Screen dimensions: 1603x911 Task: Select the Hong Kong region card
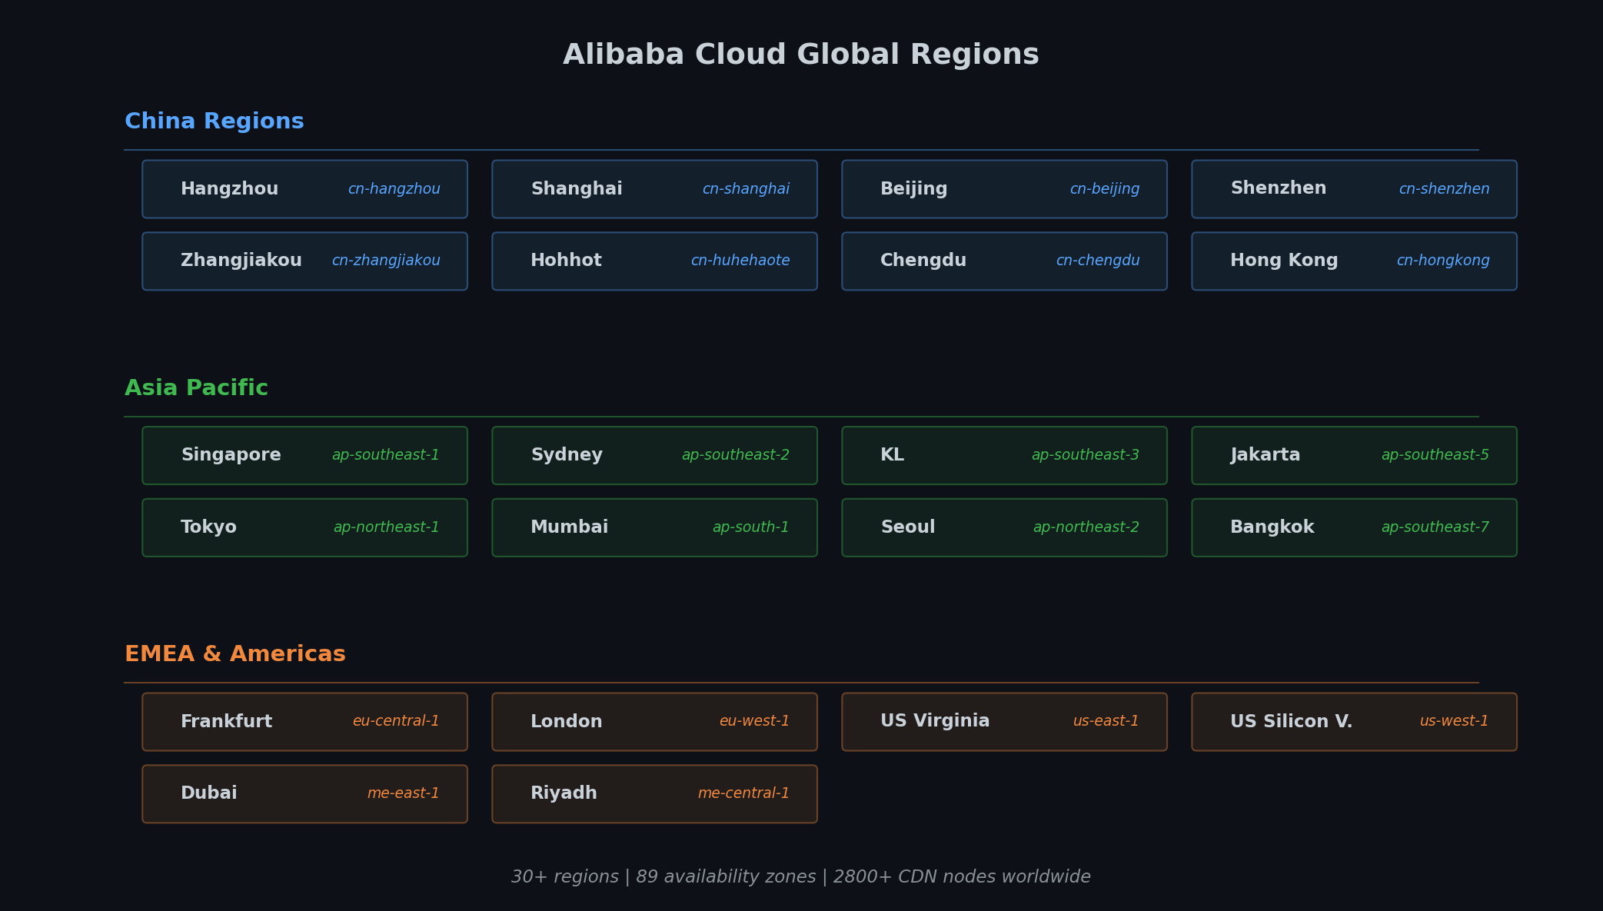(x=1354, y=261)
